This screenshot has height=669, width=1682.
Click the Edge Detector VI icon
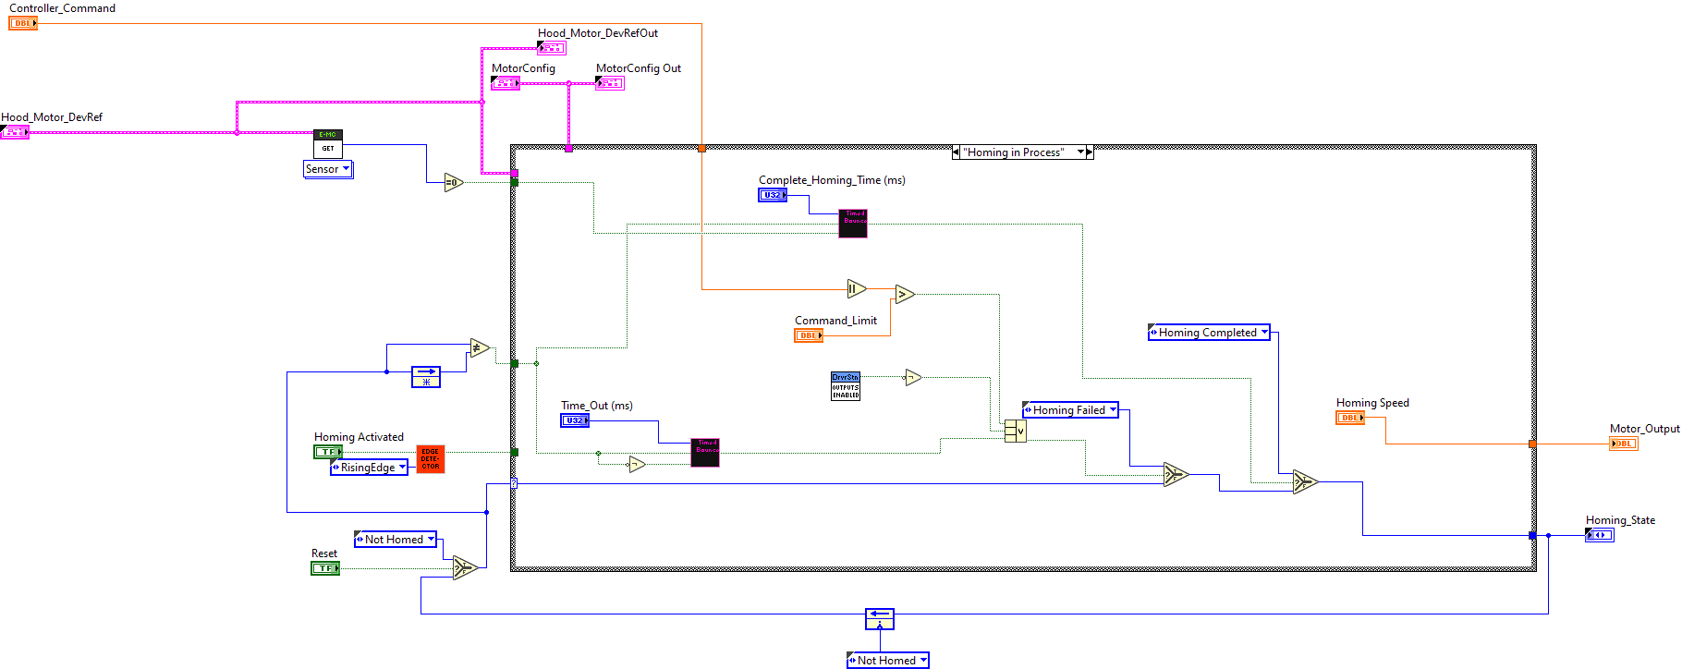(431, 459)
